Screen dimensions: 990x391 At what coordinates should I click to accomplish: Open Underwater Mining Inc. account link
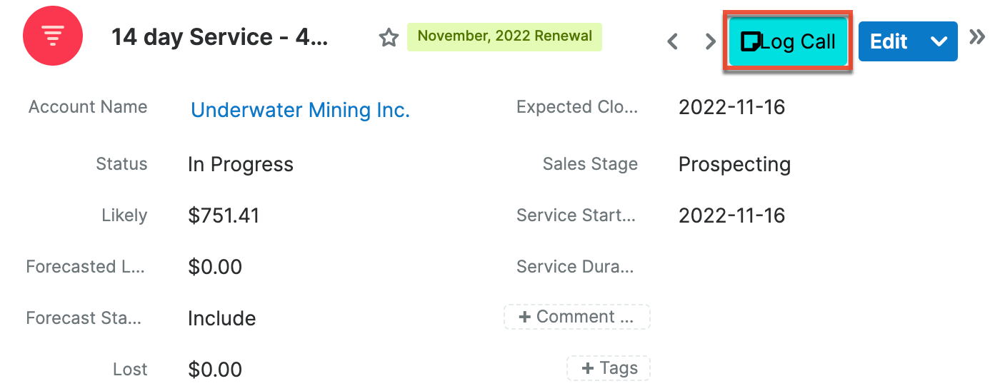tap(300, 110)
